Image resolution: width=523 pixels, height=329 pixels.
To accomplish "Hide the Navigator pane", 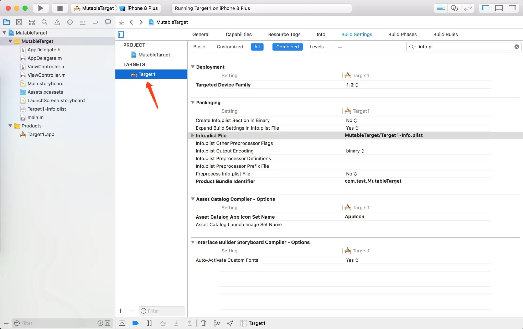I will pyautogui.click(x=485, y=8).
